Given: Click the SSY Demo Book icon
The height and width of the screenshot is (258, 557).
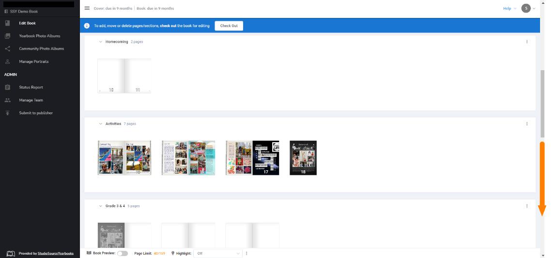Looking at the screenshot, I should 6,11.
